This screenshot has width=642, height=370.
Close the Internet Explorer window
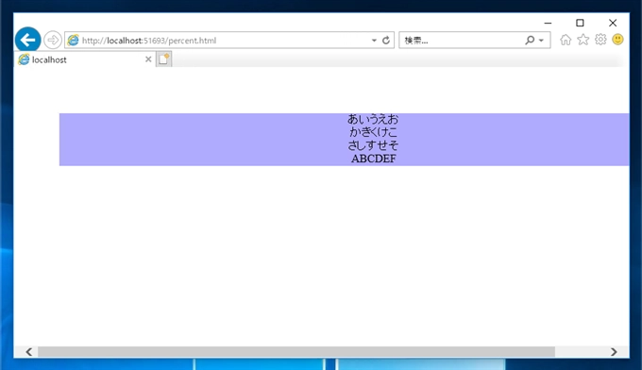tap(613, 23)
